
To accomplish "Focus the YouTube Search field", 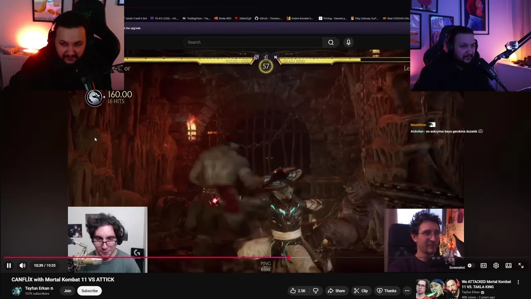I will pos(253,42).
